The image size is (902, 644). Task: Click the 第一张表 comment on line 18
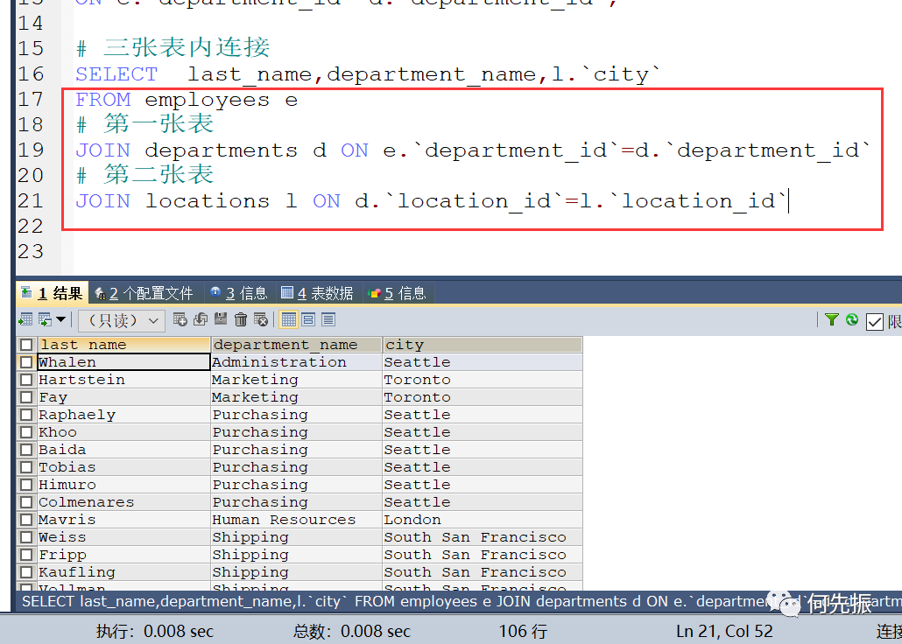click(145, 125)
